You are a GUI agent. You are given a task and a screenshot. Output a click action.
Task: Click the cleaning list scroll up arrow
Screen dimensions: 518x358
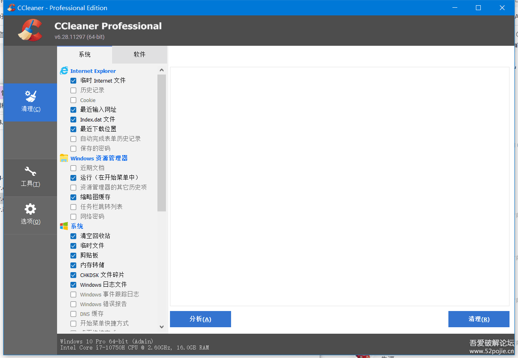[x=162, y=70]
